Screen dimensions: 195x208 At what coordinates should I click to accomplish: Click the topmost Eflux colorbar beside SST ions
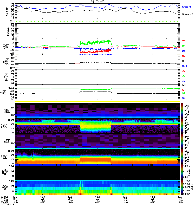pyautogui.click(x=182, y=111)
